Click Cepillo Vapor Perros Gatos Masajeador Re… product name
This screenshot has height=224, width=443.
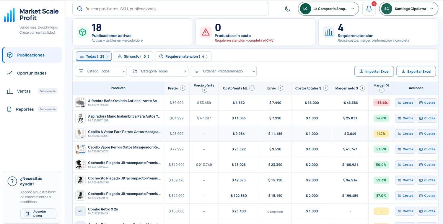pyautogui.click(x=124, y=147)
